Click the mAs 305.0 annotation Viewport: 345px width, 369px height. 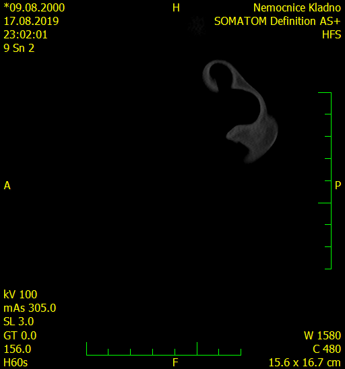(x=30, y=308)
